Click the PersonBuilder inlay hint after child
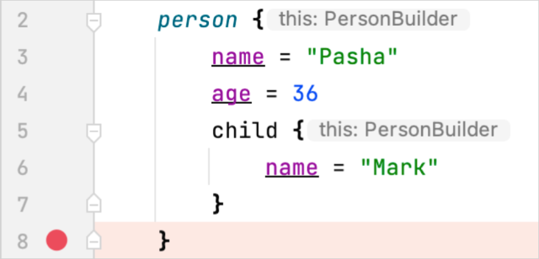 (x=409, y=130)
